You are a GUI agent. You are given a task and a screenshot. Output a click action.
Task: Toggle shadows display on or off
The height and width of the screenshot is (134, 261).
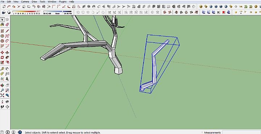[9, 12]
